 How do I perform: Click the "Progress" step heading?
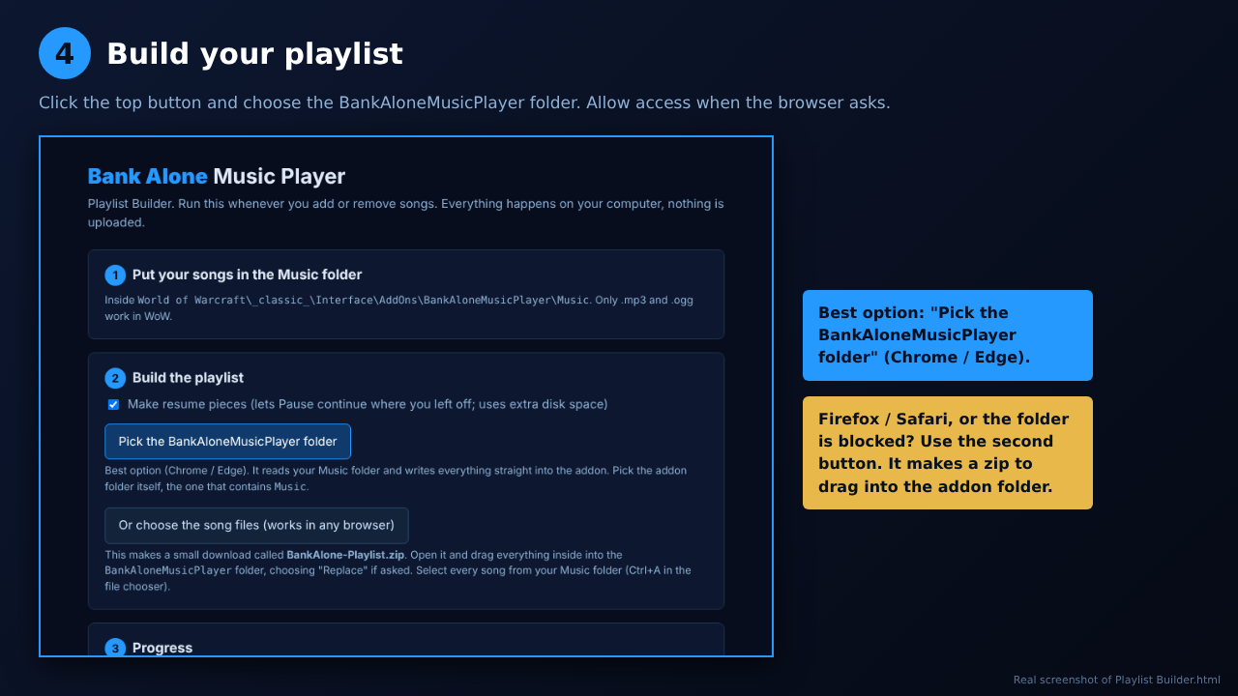pyautogui.click(x=162, y=648)
